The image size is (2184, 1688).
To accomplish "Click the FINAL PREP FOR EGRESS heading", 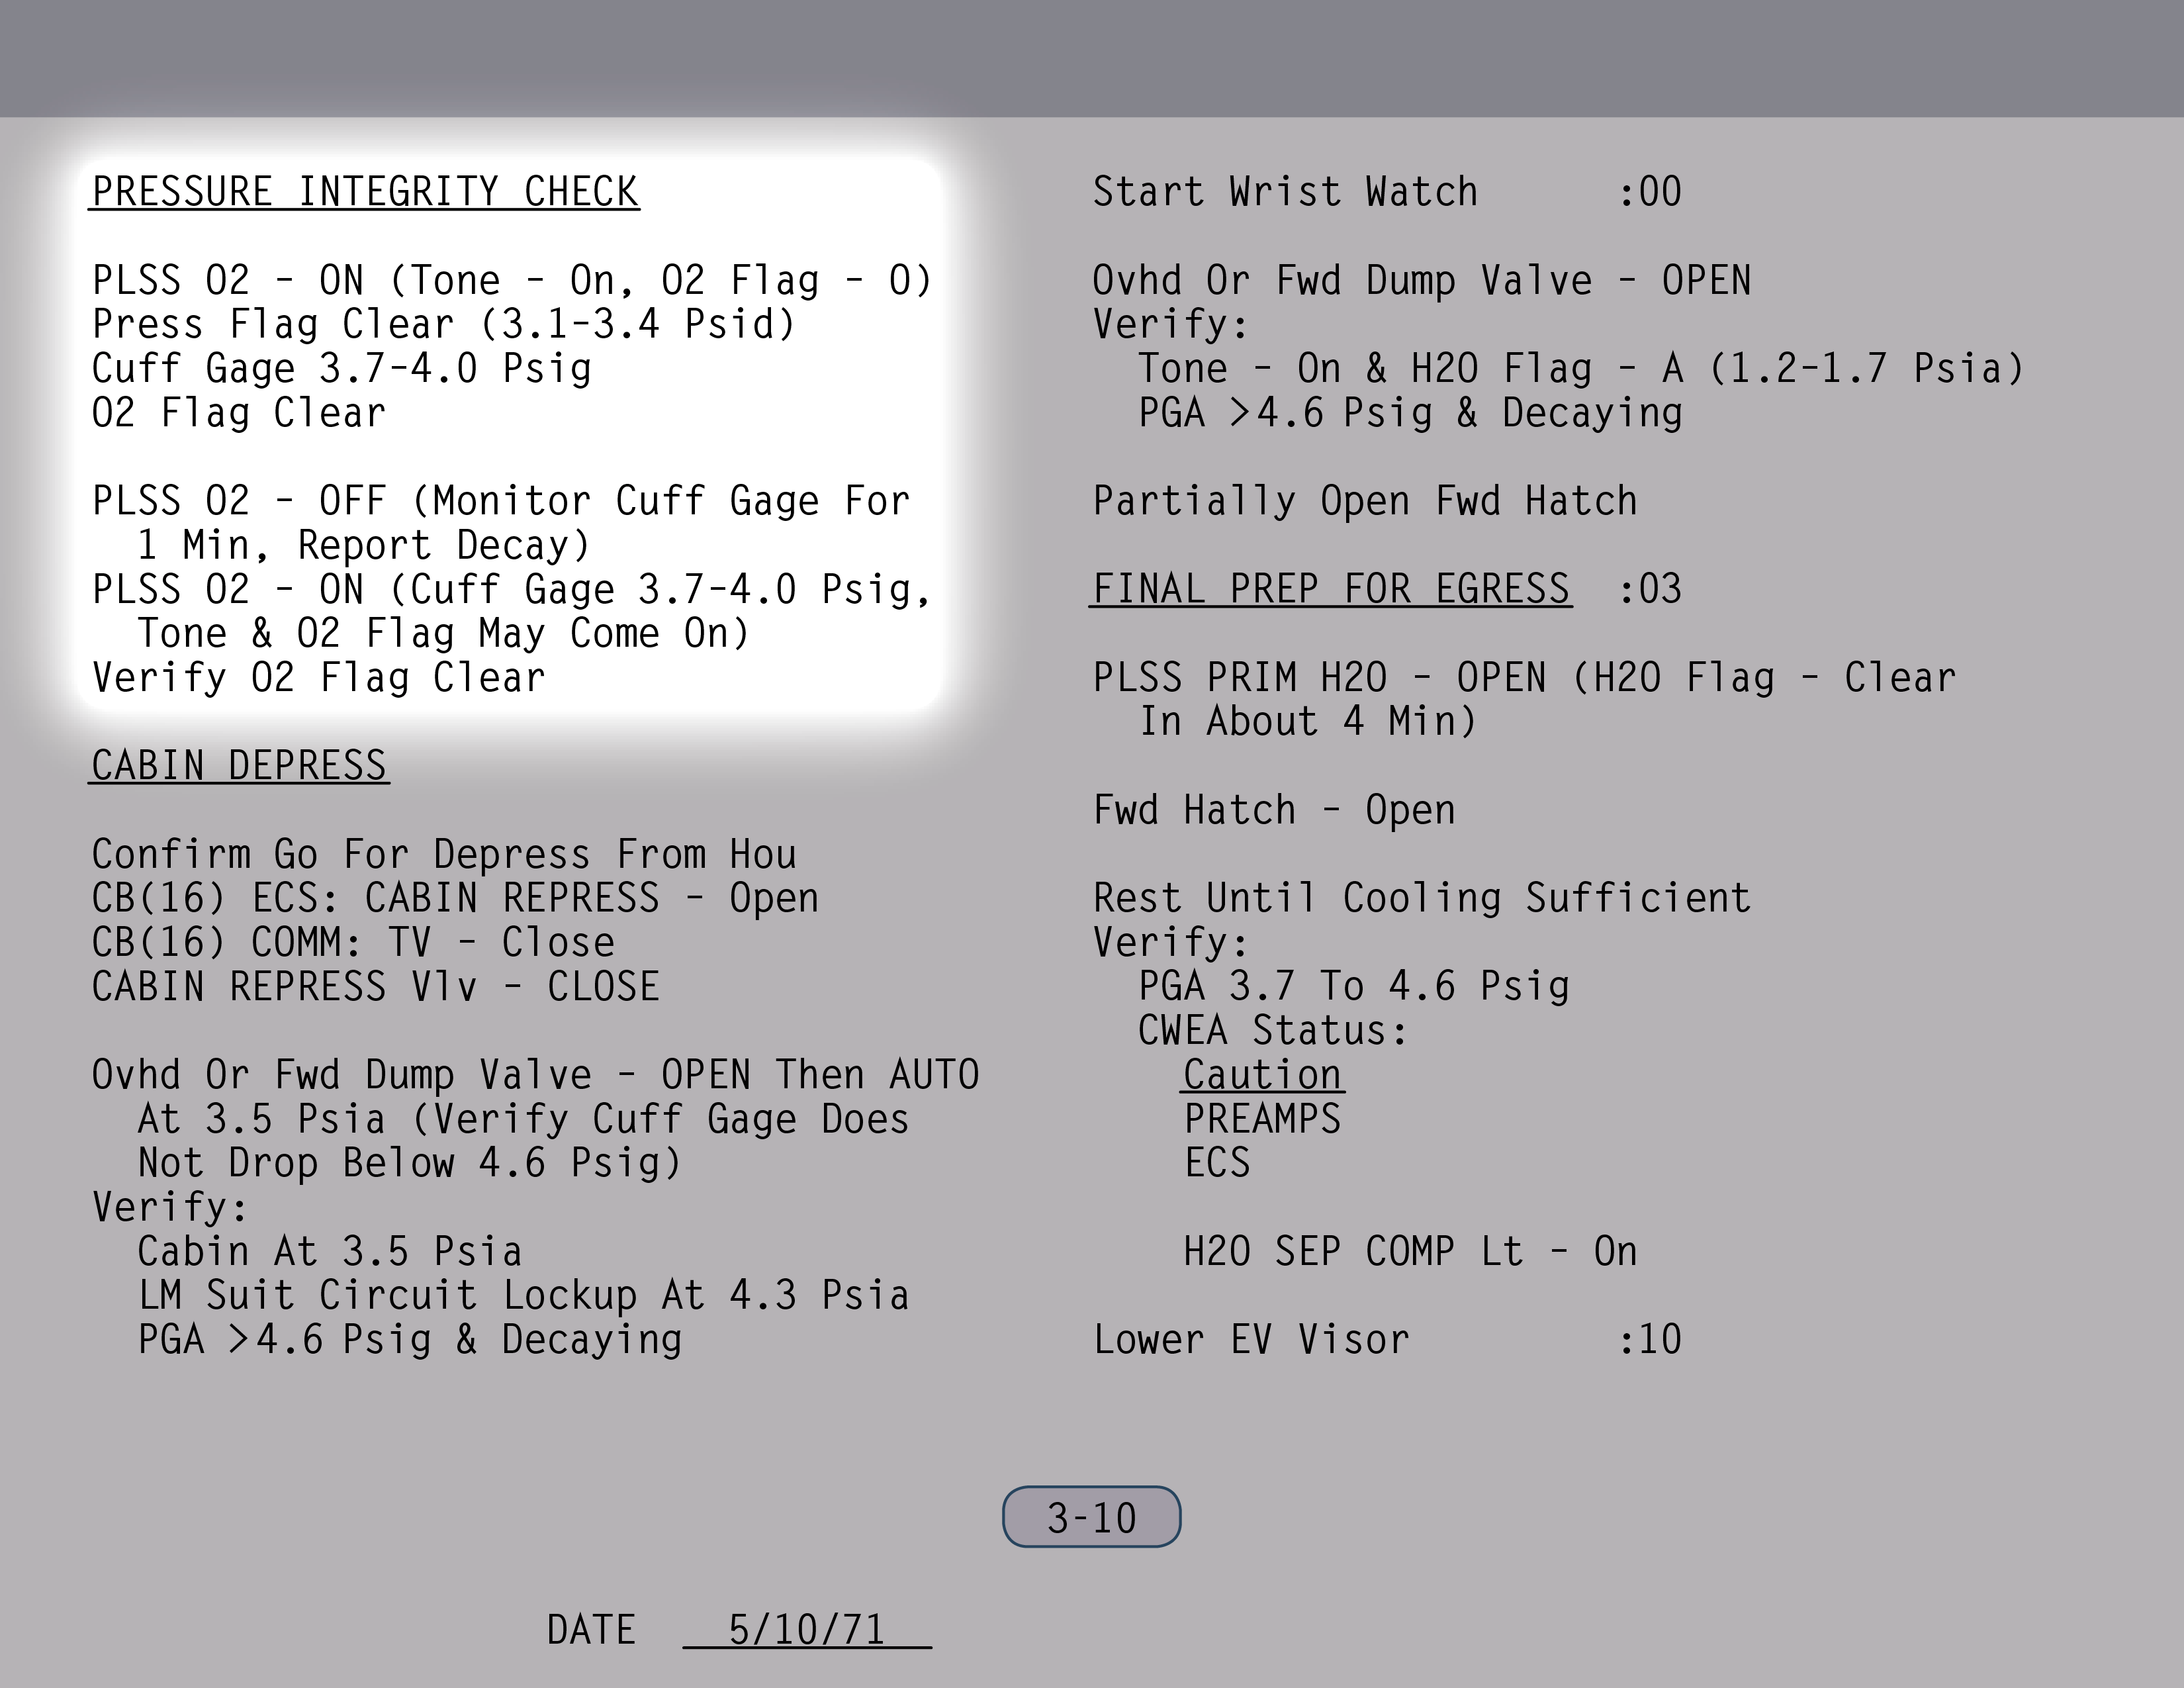I will point(1331,589).
